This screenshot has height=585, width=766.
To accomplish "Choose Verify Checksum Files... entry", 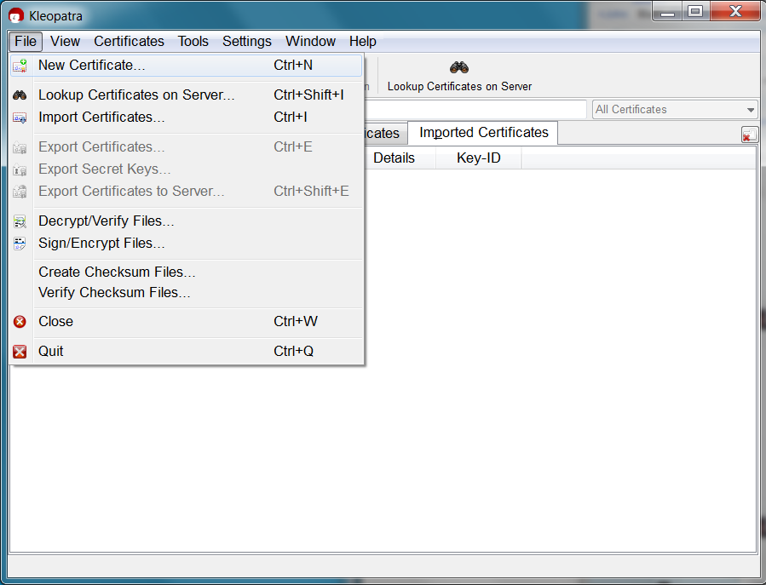I will (186, 293).
